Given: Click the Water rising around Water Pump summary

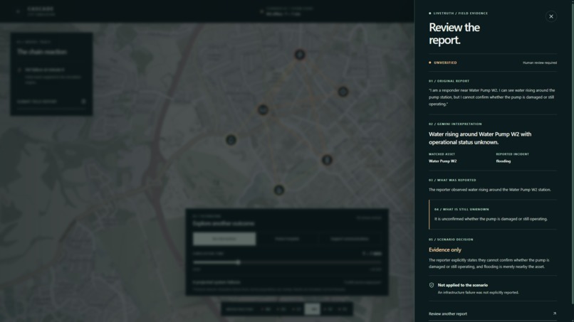Looking at the screenshot, I should (x=480, y=138).
